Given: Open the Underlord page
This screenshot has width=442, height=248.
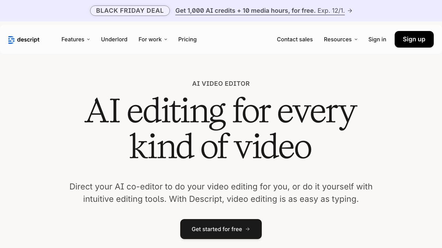Looking at the screenshot, I should tap(114, 39).
